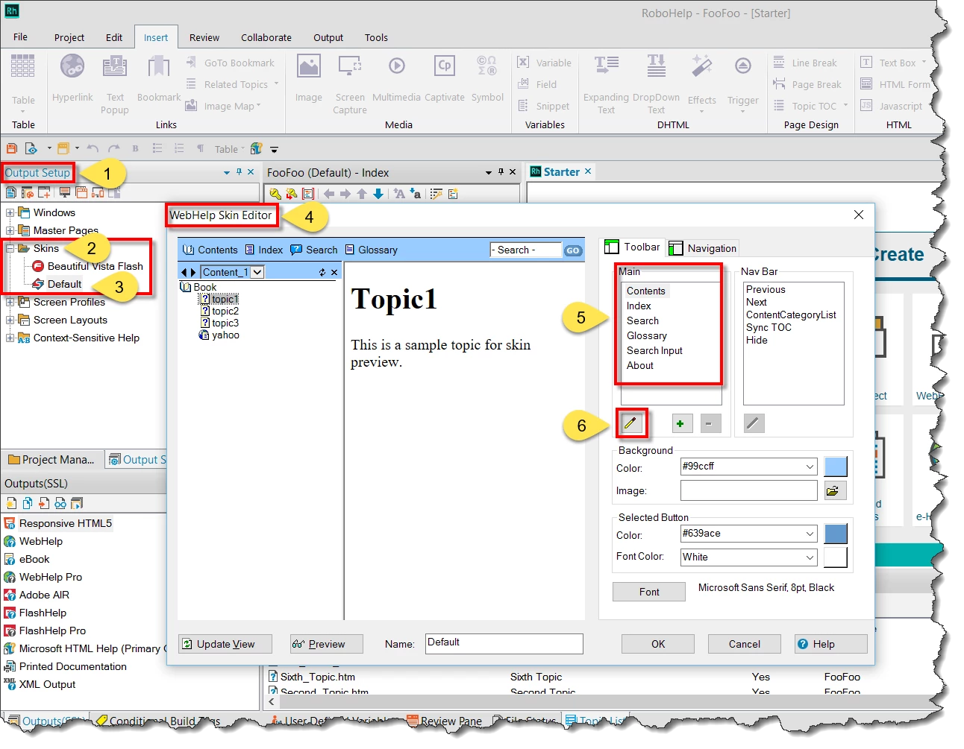Click the Font Color white swatch
The width and height of the screenshot is (964, 749).
click(x=836, y=557)
